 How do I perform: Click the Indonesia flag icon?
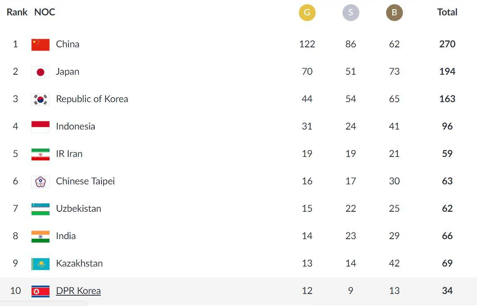click(x=40, y=127)
